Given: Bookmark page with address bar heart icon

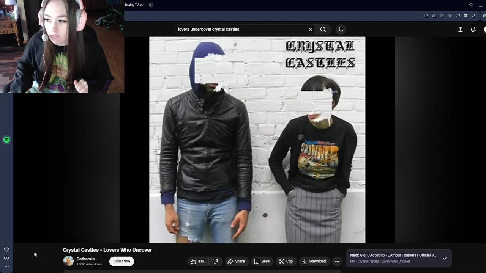Looking at the screenshot, I should pyautogui.click(x=458, y=16).
